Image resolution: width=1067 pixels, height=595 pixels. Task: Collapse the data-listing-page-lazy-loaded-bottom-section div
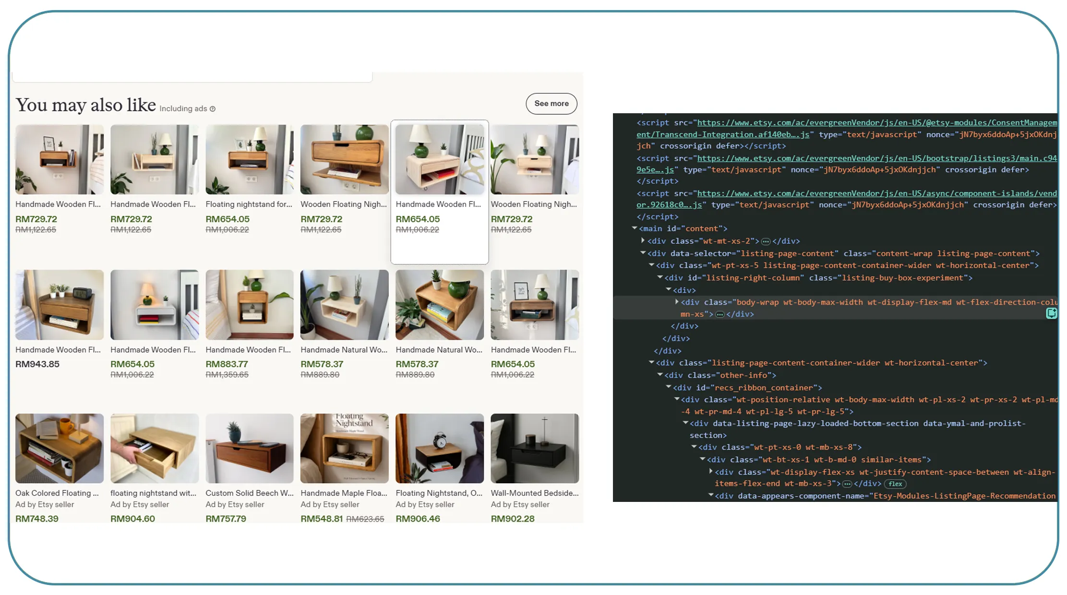pos(685,423)
